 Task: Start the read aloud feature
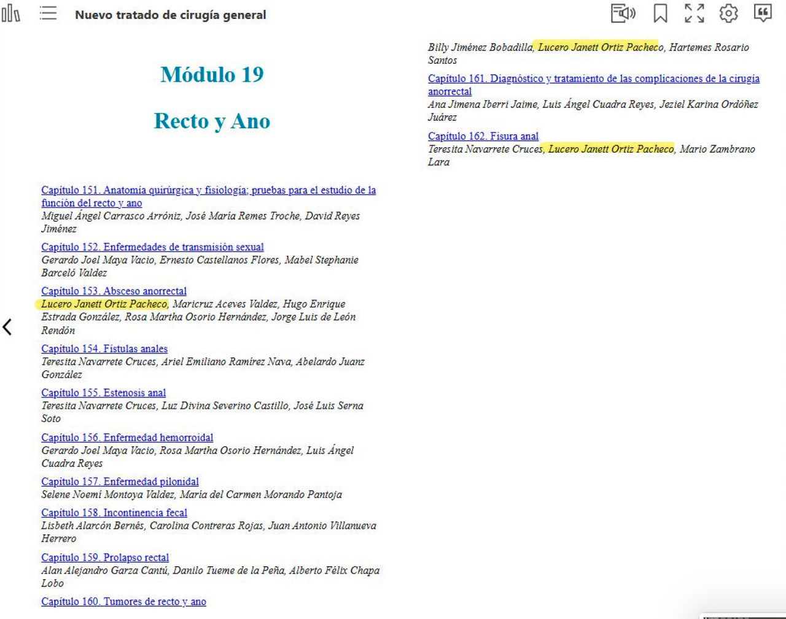(623, 13)
